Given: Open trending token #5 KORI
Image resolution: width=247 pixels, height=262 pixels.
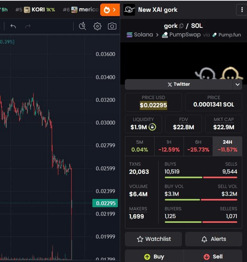Looking at the screenshot, I should pos(35,10).
